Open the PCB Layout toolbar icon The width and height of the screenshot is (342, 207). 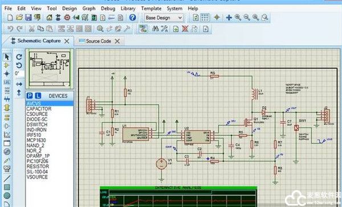tap(67, 18)
